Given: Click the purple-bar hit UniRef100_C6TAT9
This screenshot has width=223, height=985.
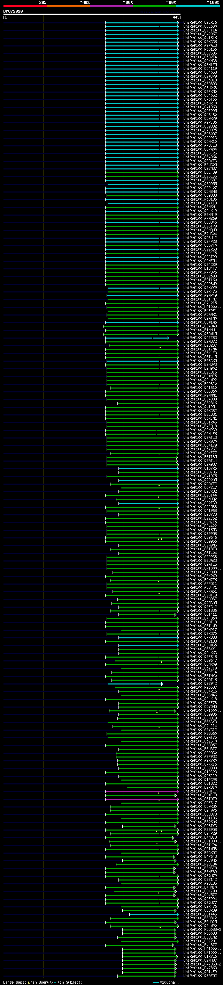Looking at the screenshot, I should point(200,799).
